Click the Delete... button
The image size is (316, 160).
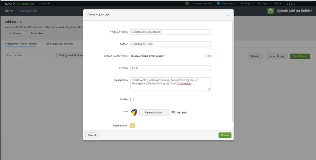[x=256, y=56]
